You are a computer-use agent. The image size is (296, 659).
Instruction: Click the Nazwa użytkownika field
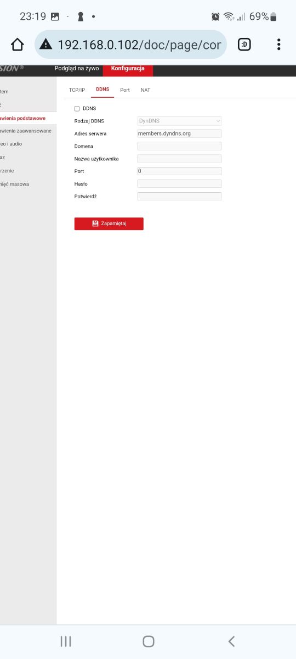179,159
